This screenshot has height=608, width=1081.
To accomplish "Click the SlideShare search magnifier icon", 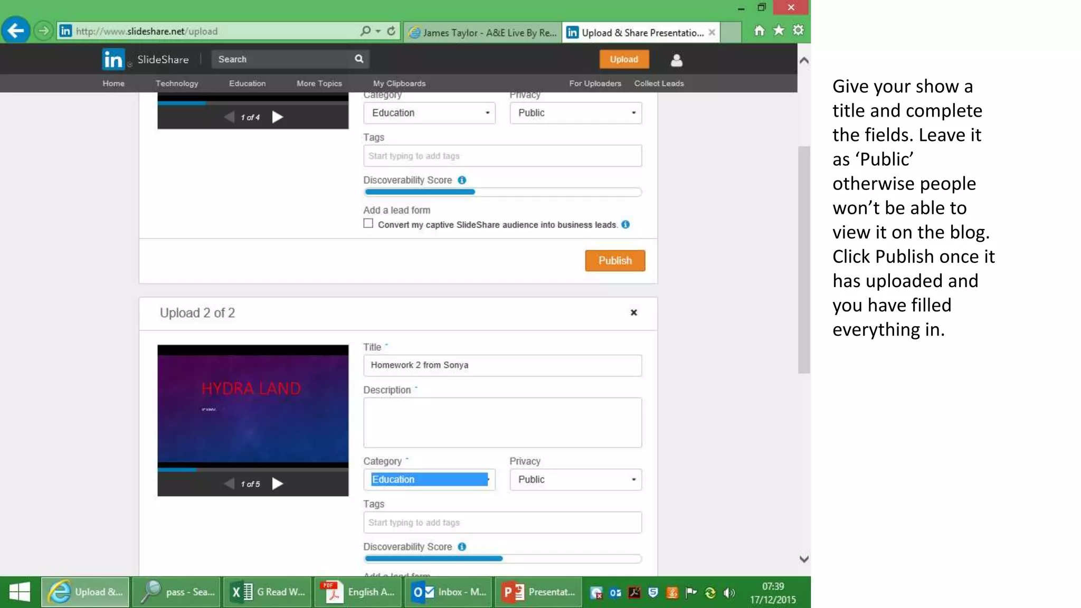I will [x=359, y=59].
